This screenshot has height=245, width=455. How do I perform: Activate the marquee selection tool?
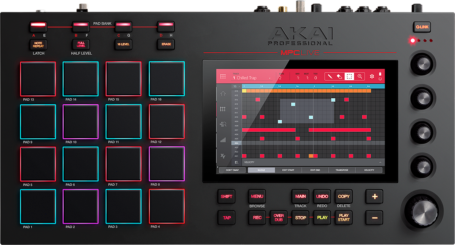[350, 76]
